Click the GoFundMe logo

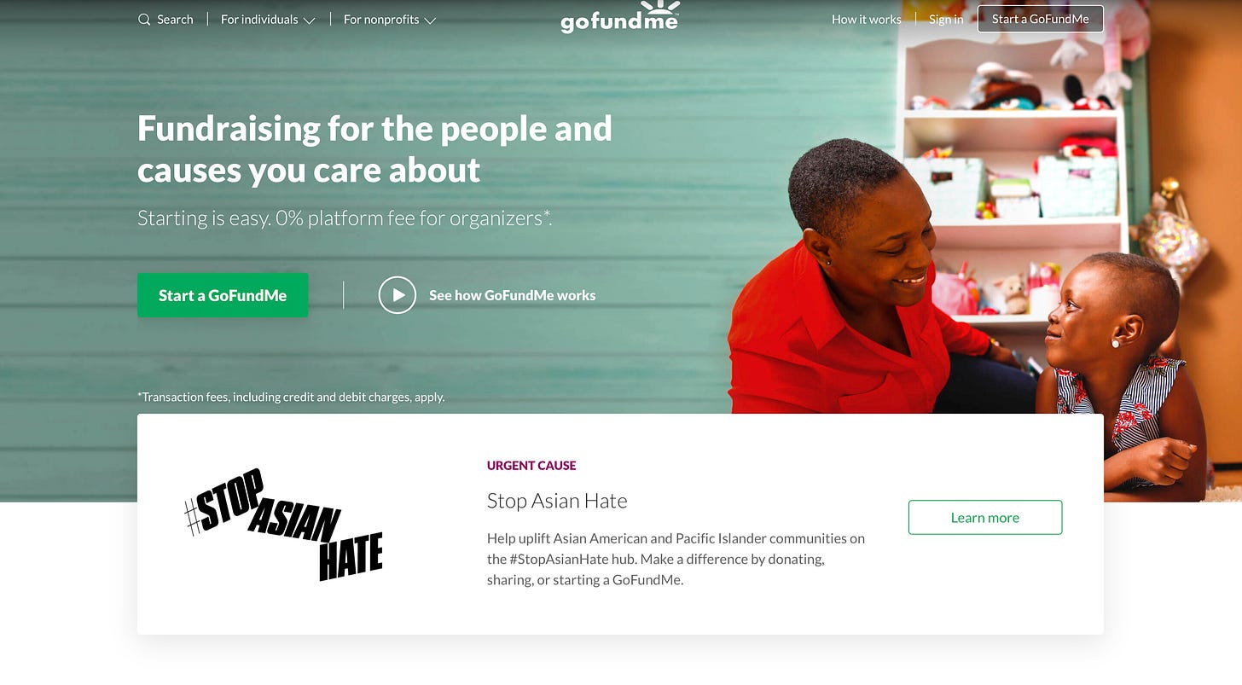[619, 18]
